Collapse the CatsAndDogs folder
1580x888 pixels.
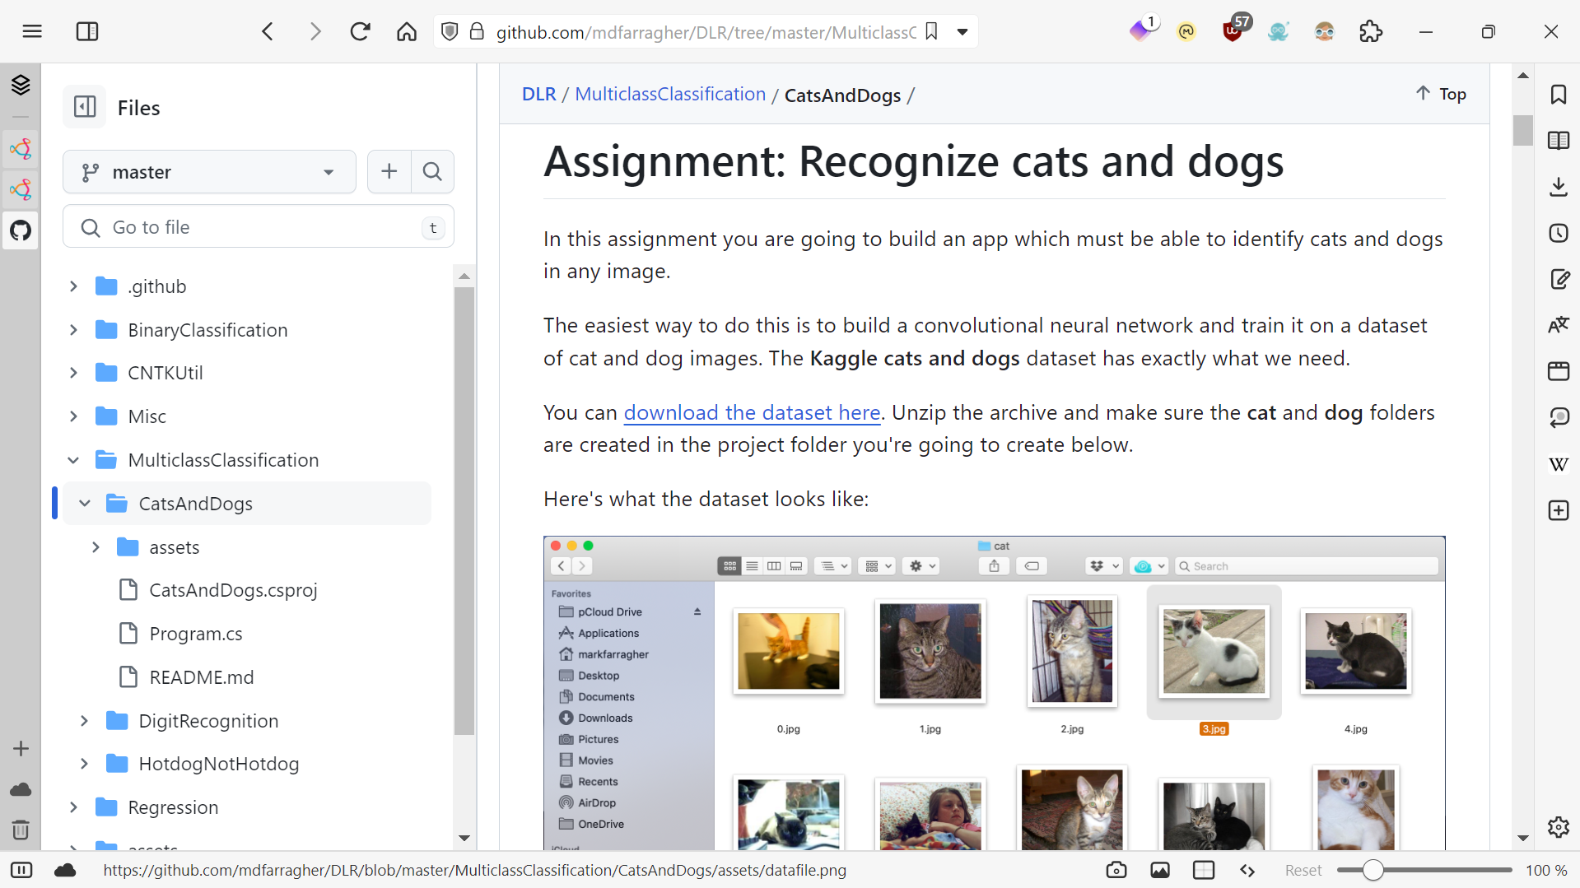[85, 504]
